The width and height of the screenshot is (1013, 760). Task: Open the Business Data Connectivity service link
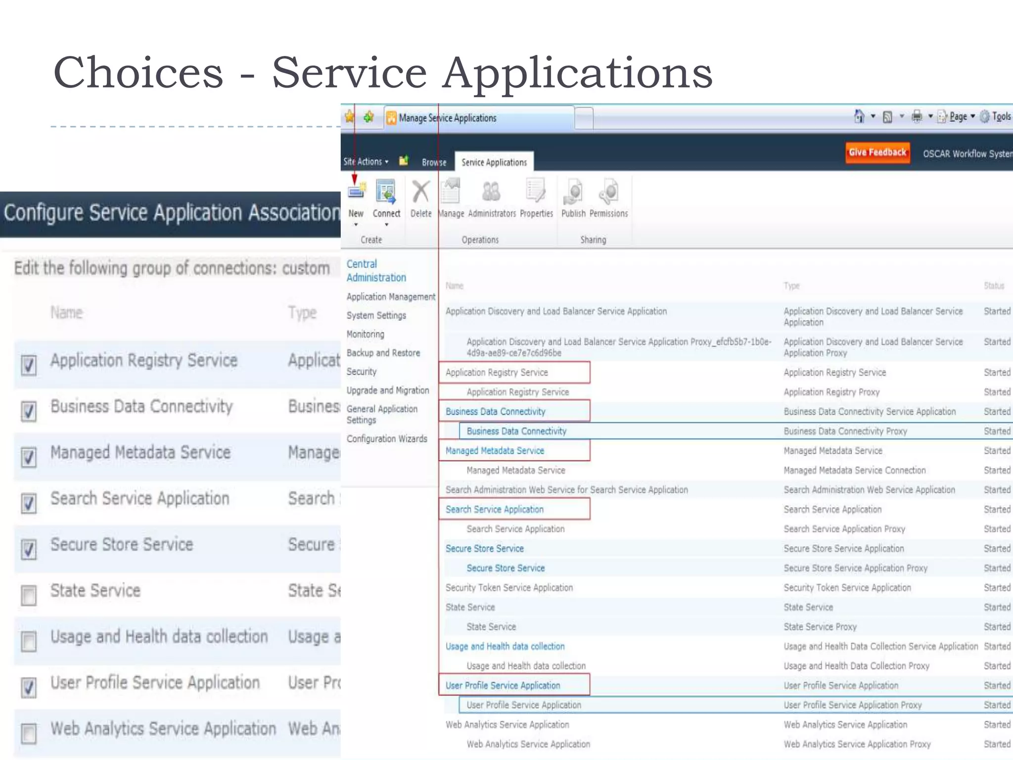coord(495,412)
